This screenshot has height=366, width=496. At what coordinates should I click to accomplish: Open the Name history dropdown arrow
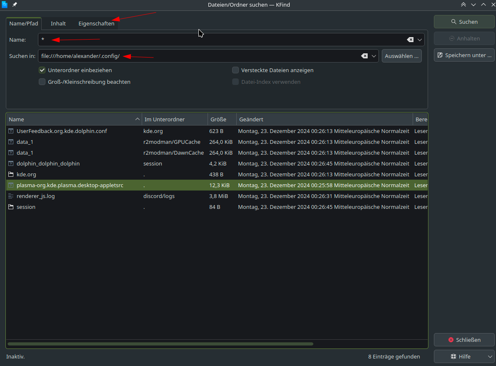click(x=419, y=40)
